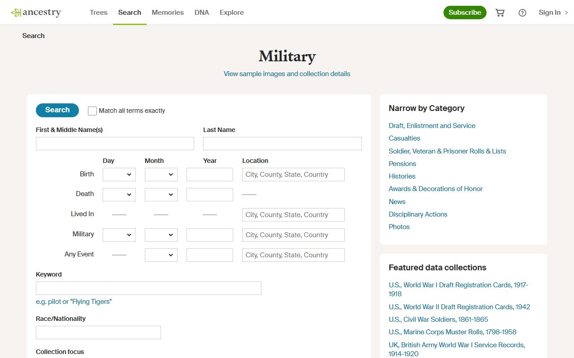
Task: Open Awards & Decorations of Honor
Action: pos(435,189)
